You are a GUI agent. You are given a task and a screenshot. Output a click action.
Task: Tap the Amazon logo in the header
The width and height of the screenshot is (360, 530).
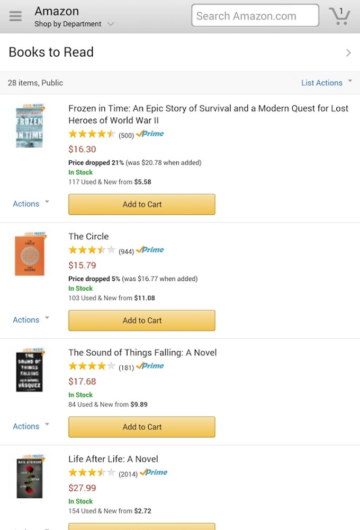point(56,11)
